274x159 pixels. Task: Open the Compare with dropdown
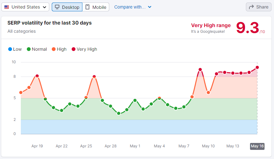point(133,7)
